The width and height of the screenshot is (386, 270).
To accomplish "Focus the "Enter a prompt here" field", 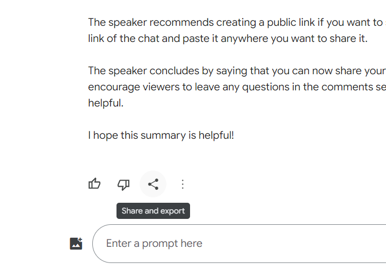I will [239, 244].
